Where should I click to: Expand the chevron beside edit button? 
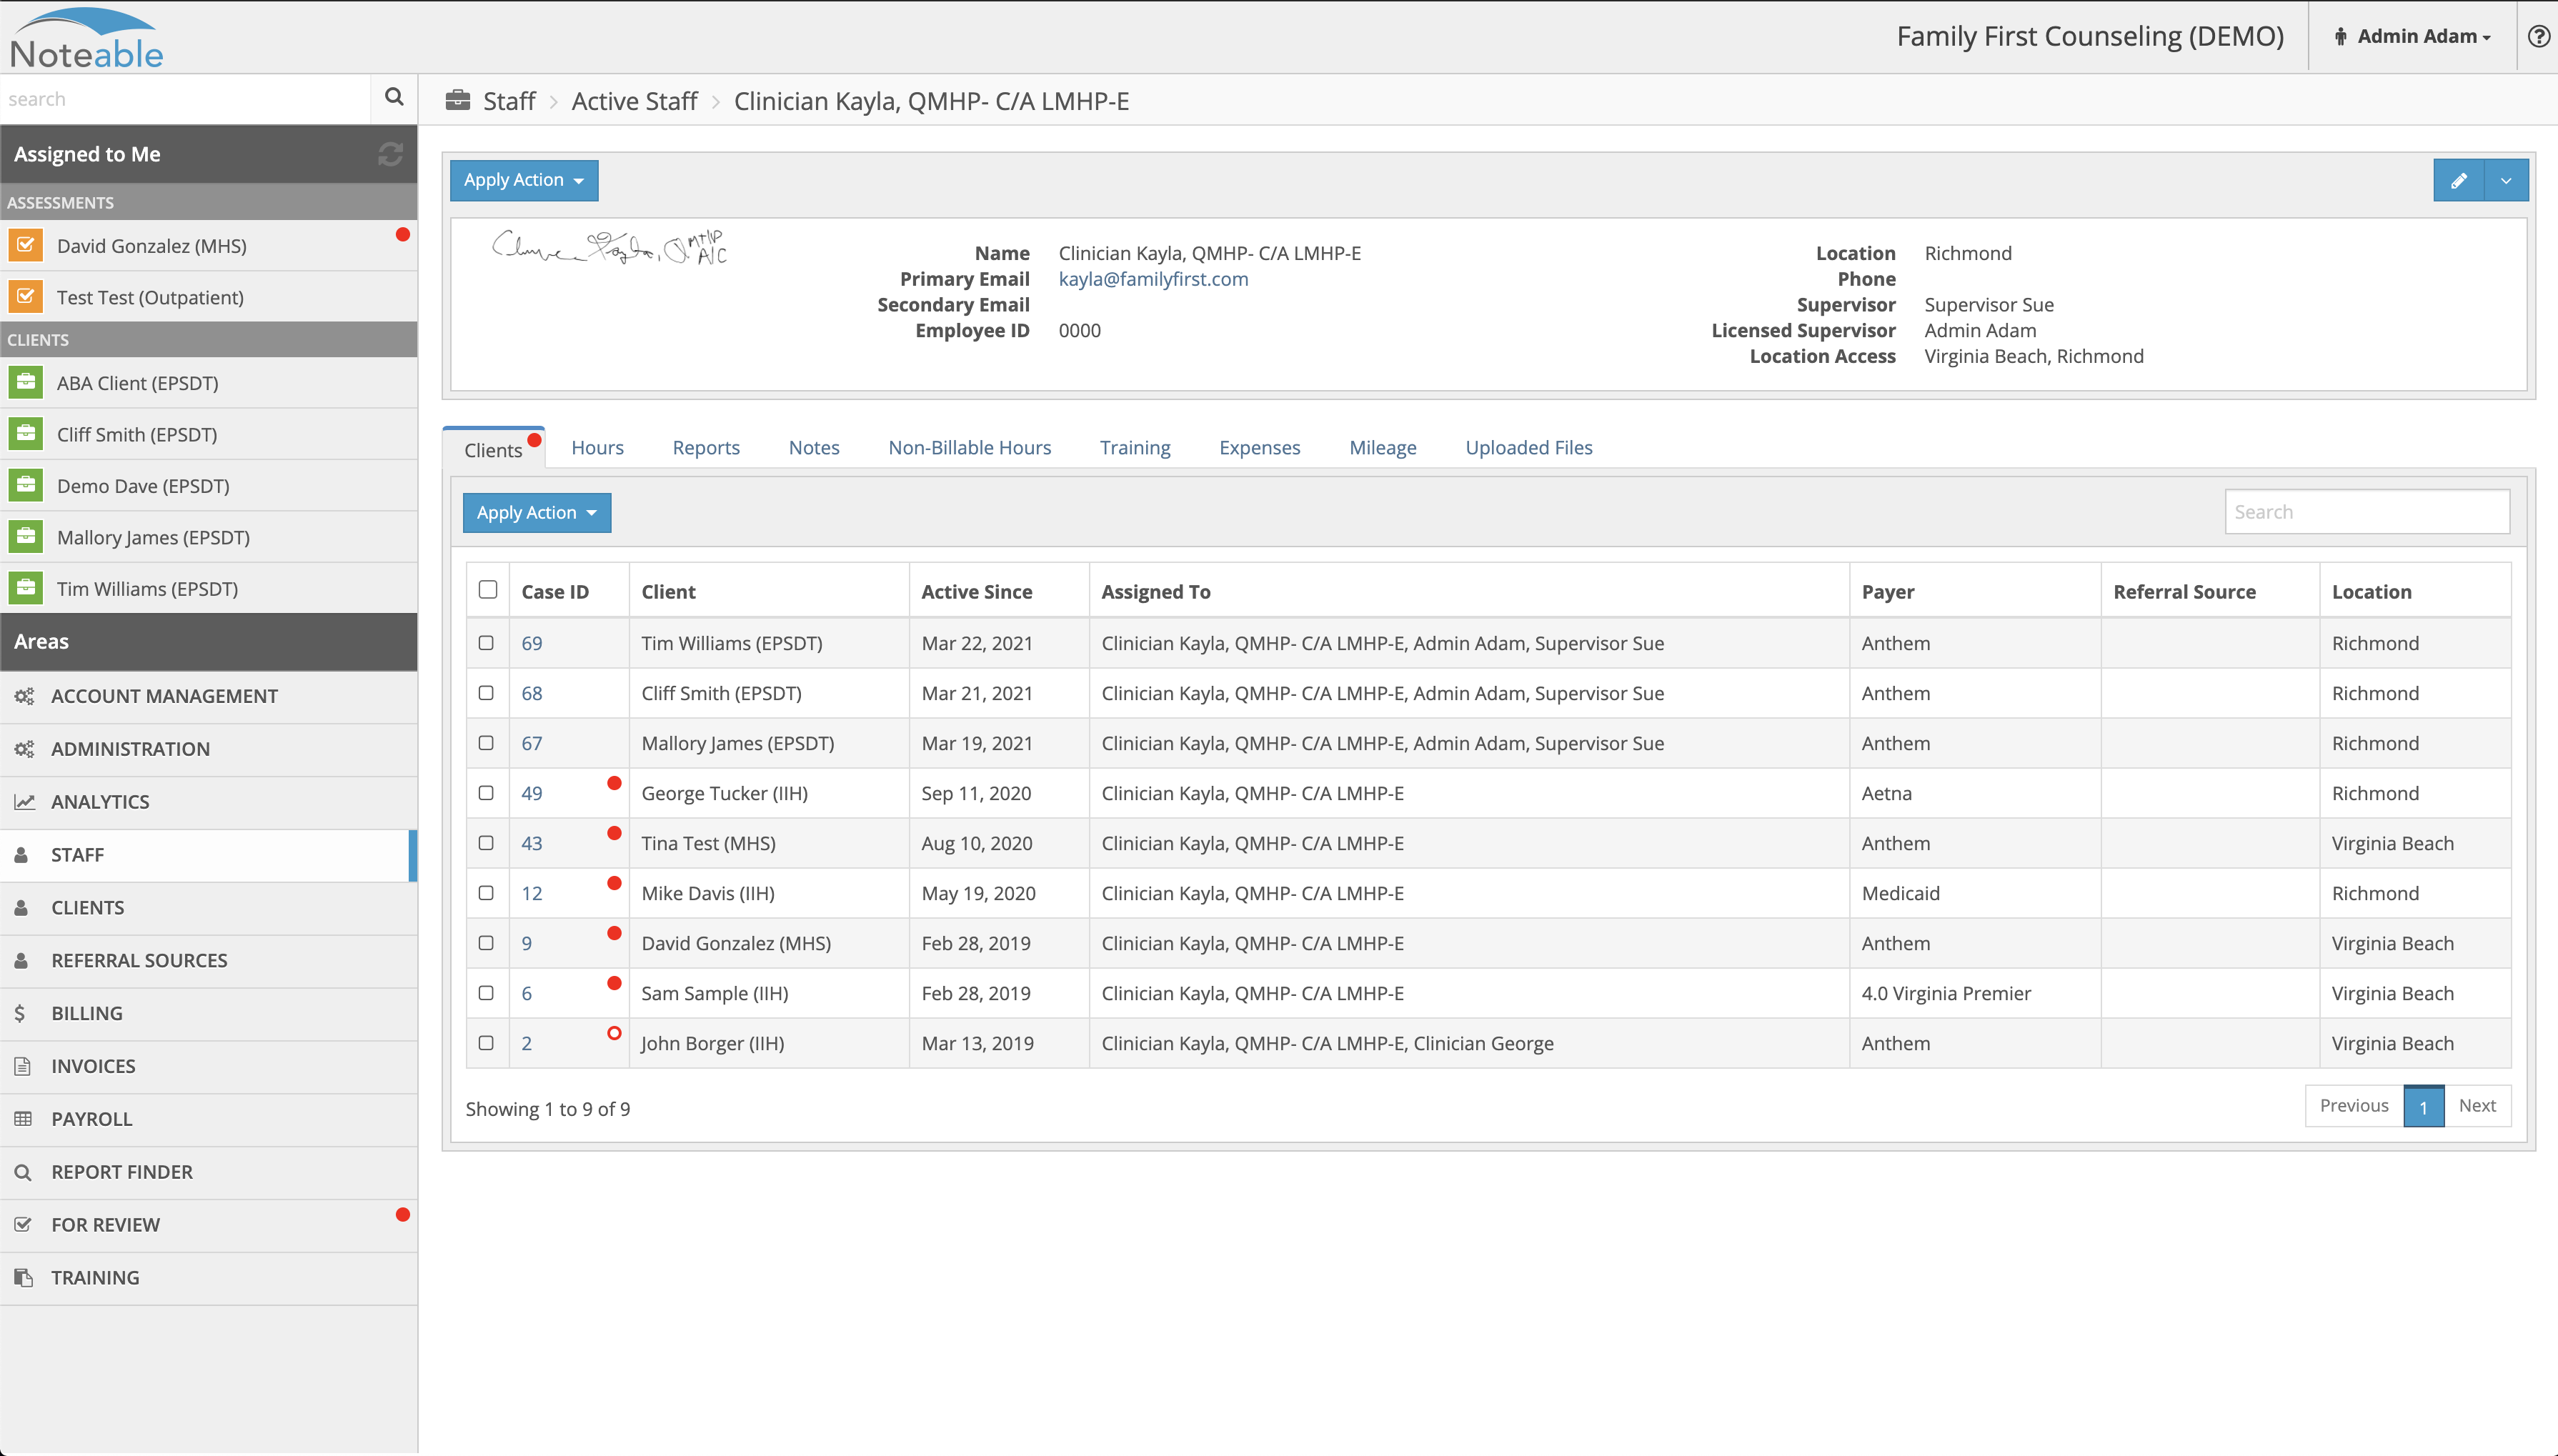point(2506,181)
